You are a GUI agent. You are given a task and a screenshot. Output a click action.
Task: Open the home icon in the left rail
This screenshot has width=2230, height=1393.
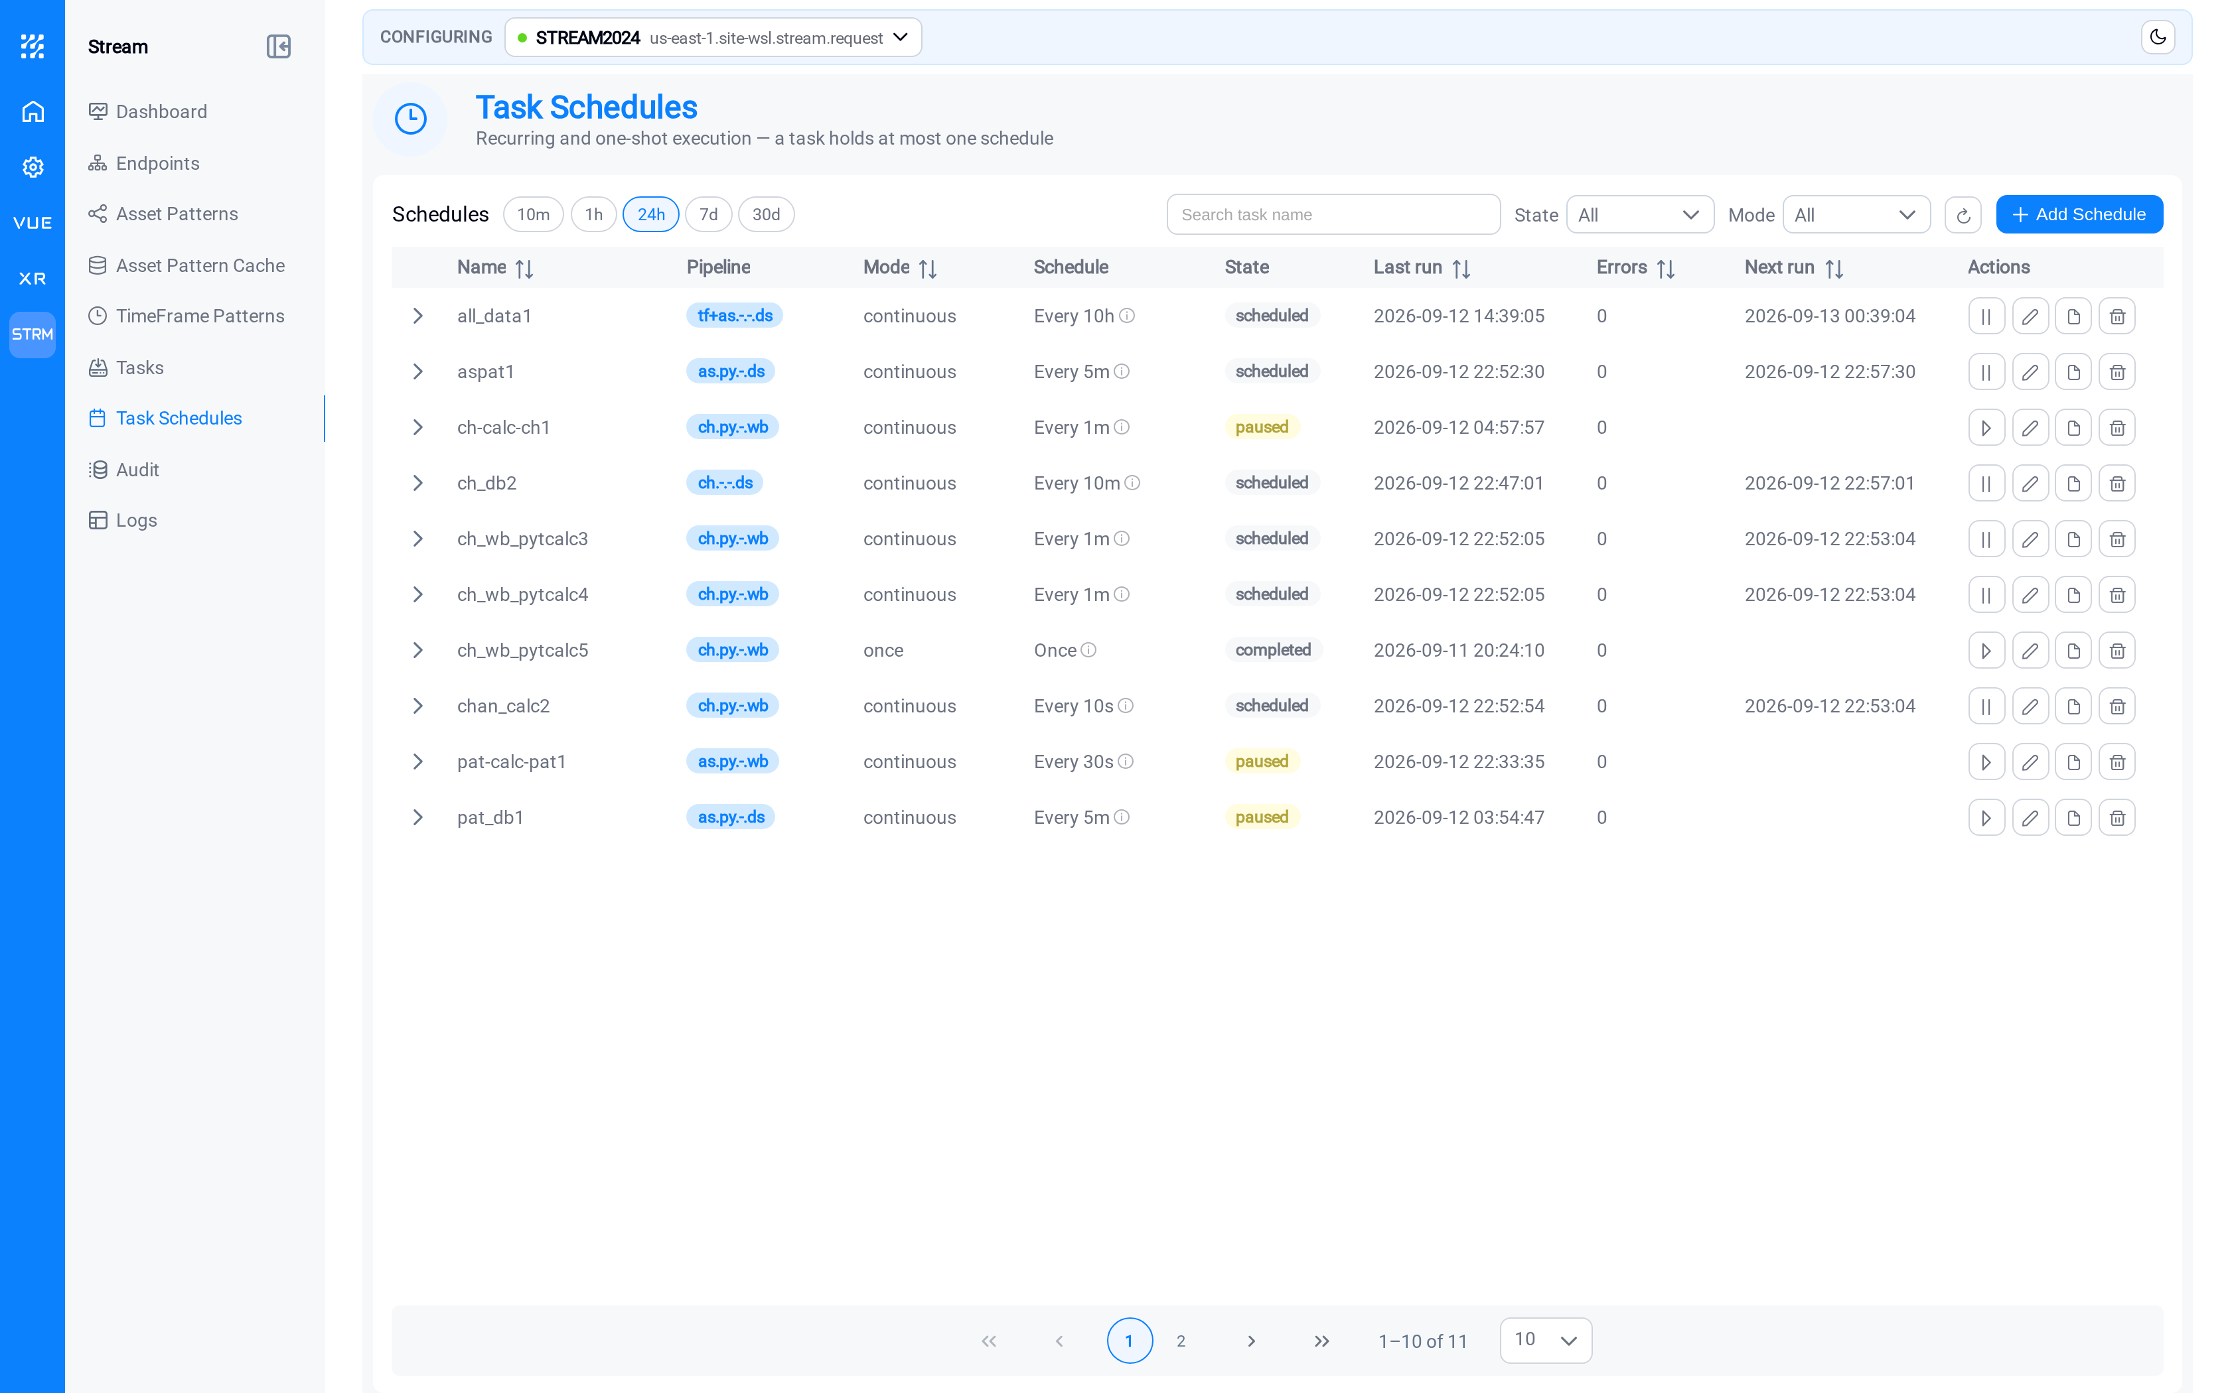pos(33,111)
